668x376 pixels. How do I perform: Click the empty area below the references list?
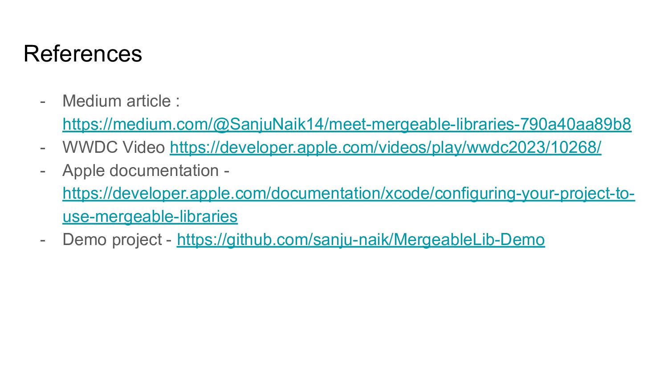(334, 312)
